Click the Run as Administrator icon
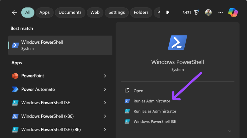This screenshot has width=247, height=138. point(127,101)
